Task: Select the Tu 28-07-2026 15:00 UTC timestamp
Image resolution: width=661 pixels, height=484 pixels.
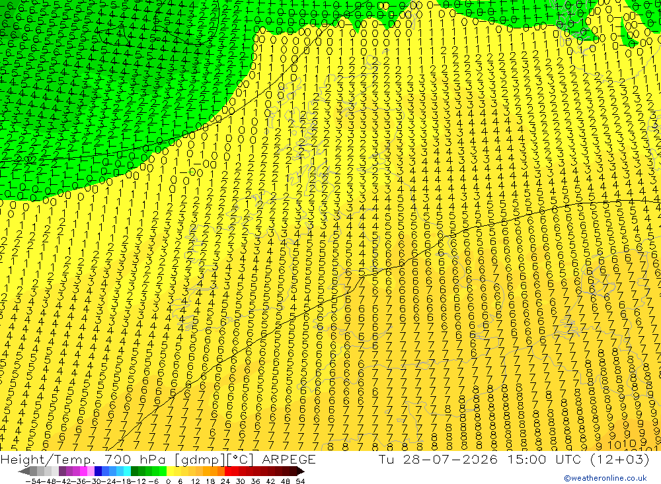Action: click(x=479, y=459)
